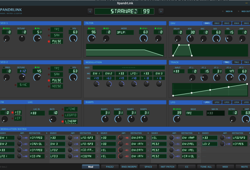Select TRI waveform for VCO 2
250x170 pixels.
pyautogui.click(x=56, y=68)
